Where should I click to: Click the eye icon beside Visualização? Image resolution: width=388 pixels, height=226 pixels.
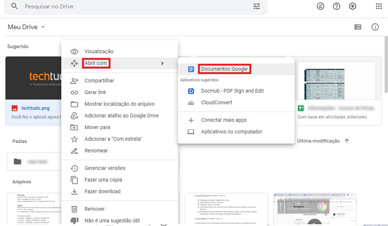[x=74, y=52]
